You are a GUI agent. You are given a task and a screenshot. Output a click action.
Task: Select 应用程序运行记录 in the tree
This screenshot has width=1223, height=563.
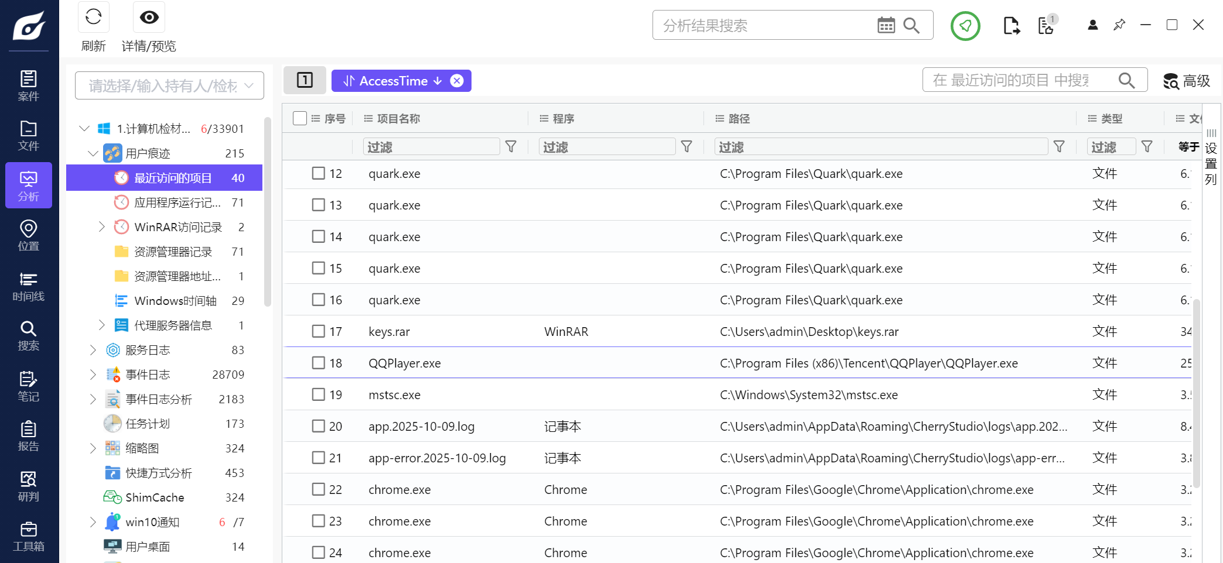coord(177,202)
